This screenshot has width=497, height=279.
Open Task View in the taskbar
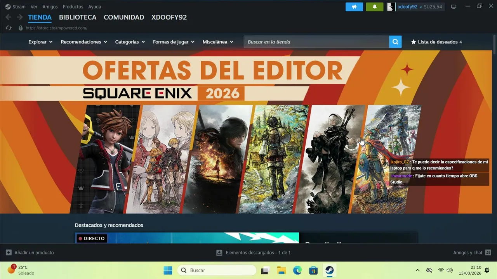pyautogui.click(x=265, y=270)
